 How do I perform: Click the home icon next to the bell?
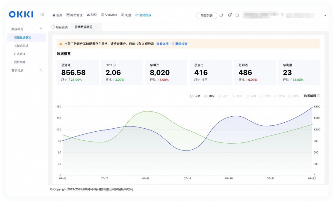(237, 15)
